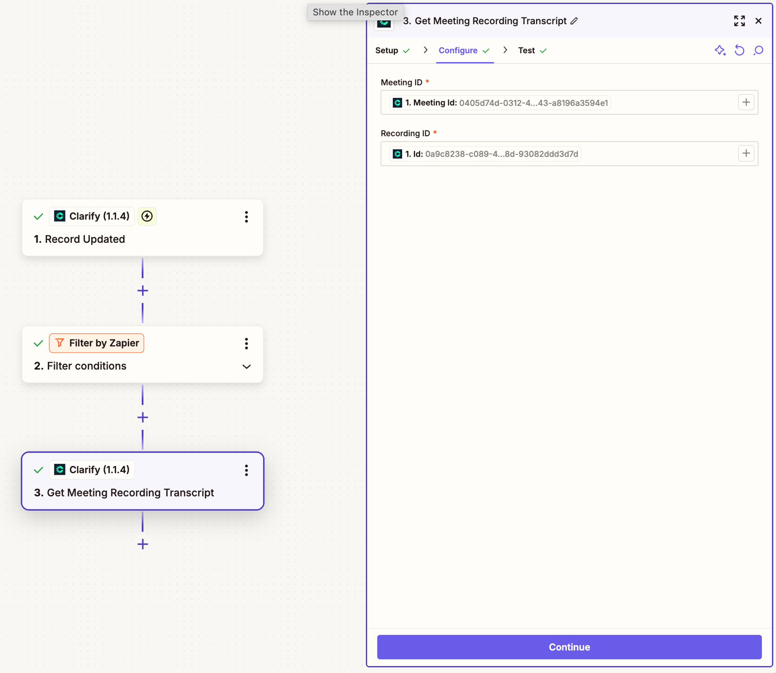This screenshot has height=673, width=776.
Task: Click plus button in Meeting ID field
Action: [x=746, y=102]
